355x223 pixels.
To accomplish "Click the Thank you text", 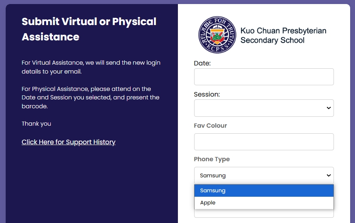I will (36, 124).
